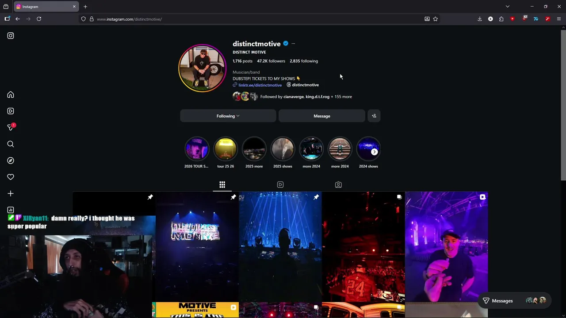Click site security lock icon
This screenshot has width=566, height=318.
pyautogui.click(x=92, y=19)
